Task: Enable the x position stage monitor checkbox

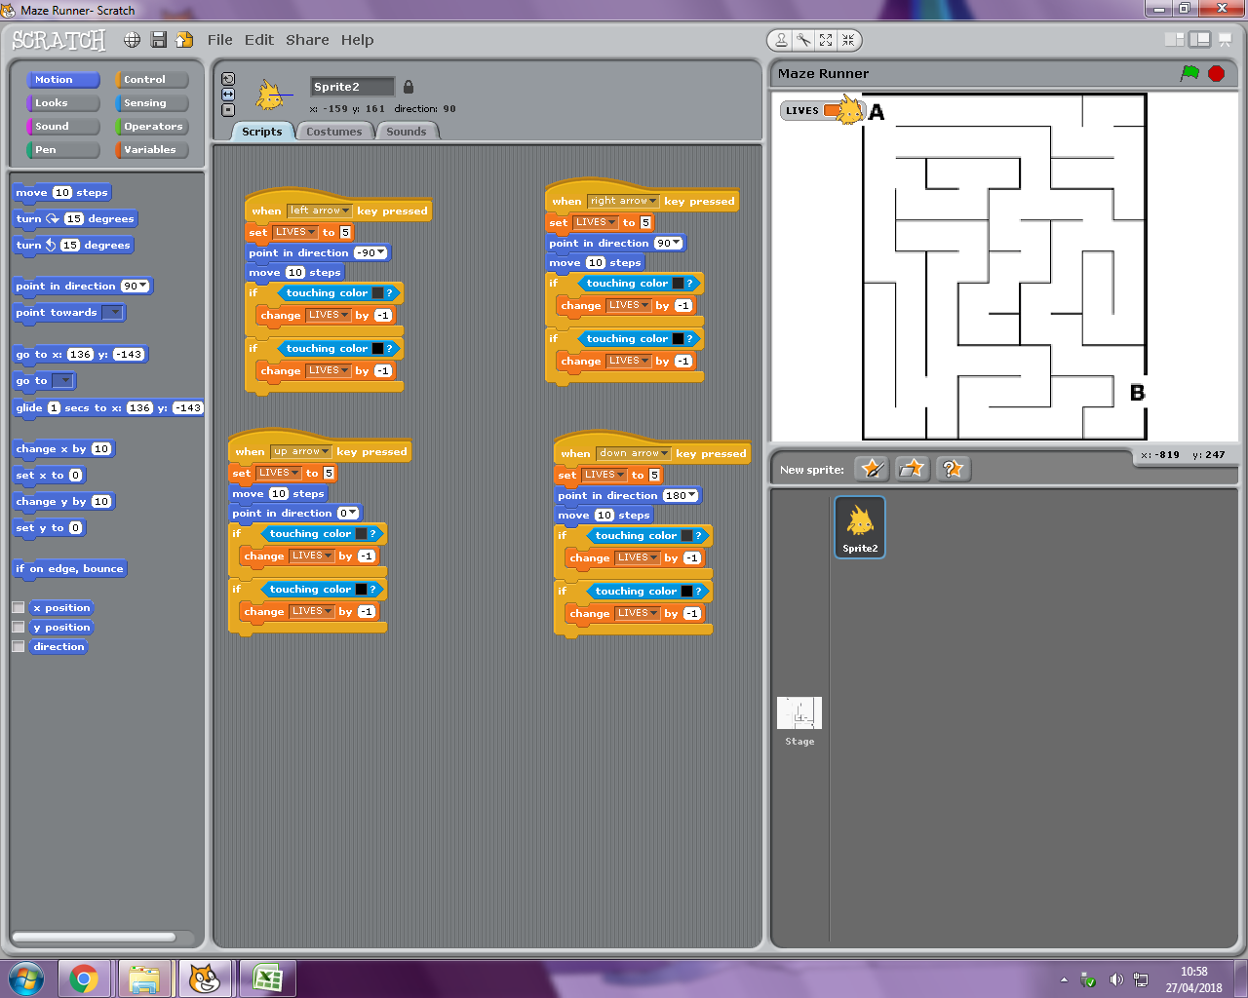Action: coord(18,607)
